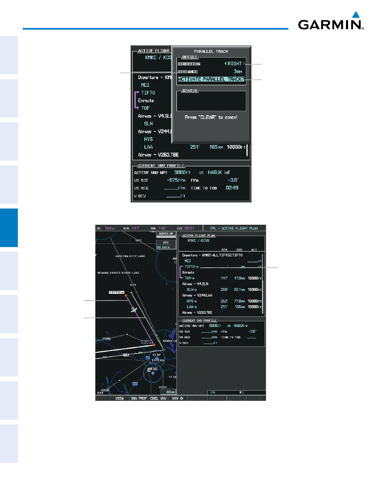
Task: Click the Airway - V263.TBE row in upper plan
Action: [x=158, y=155]
